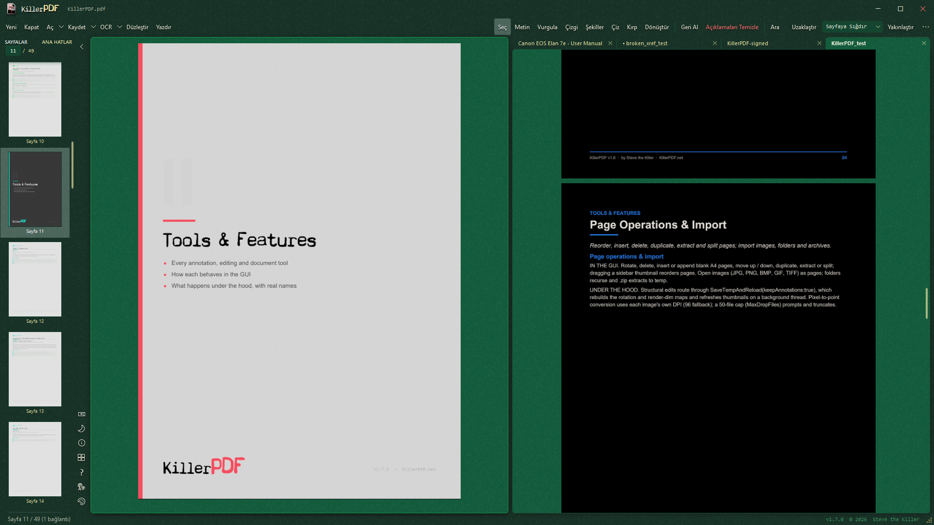This screenshot has height=525, width=934.
Task: Expand the Kaydet dropdown arrow
Action: click(x=93, y=27)
